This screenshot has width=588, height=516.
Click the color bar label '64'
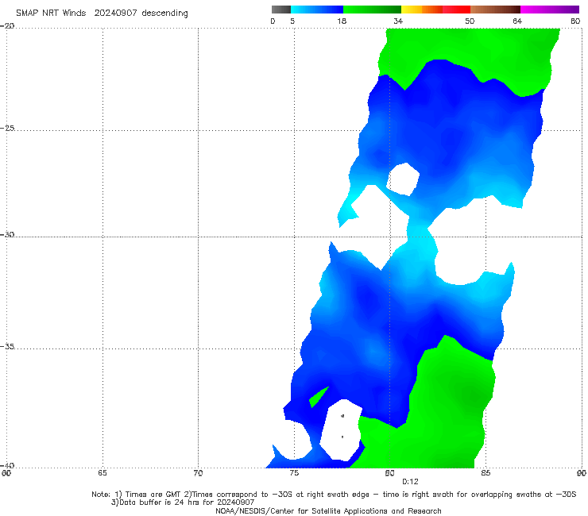click(x=517, y=21)
